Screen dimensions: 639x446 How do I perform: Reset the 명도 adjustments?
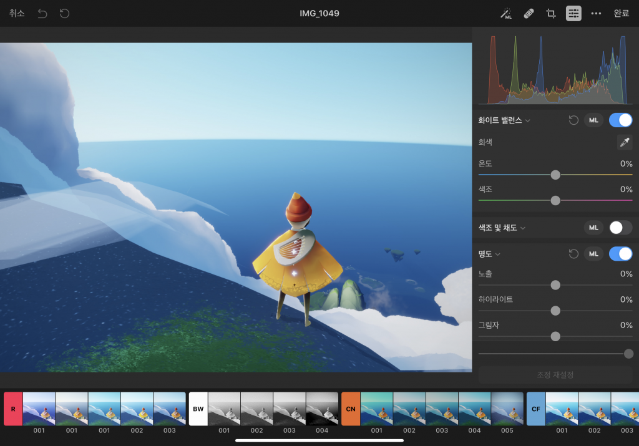pyautogui.click(x=573, y=254)
